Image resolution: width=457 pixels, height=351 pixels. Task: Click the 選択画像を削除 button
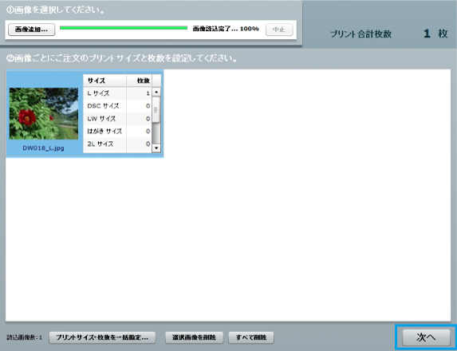point(194,337)
